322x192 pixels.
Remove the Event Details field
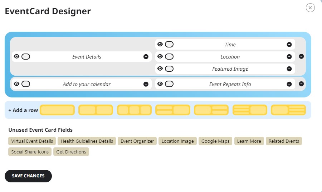pyautogui.click(x=146, y=56)
